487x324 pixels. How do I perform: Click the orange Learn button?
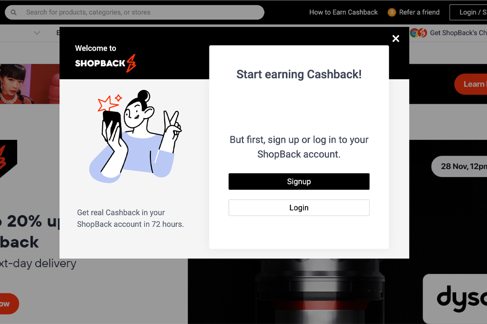(470, 84)
